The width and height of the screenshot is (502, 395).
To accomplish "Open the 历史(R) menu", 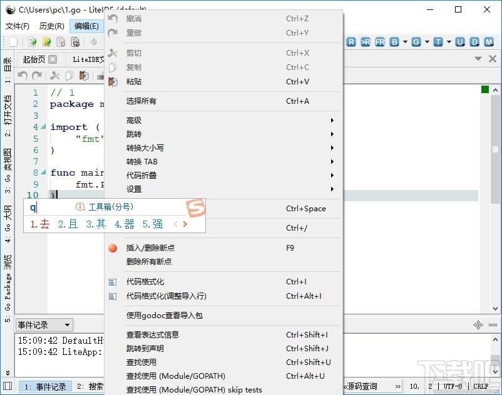I will point(51,26).
